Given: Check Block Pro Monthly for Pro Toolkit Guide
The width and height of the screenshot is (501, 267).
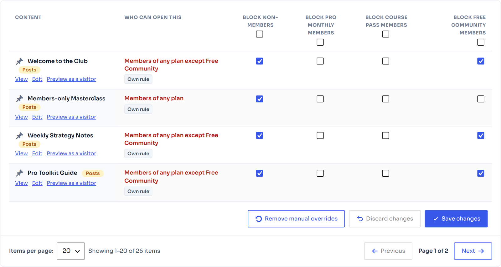Looking at the screenshot, I should click(x=320, y=173).
